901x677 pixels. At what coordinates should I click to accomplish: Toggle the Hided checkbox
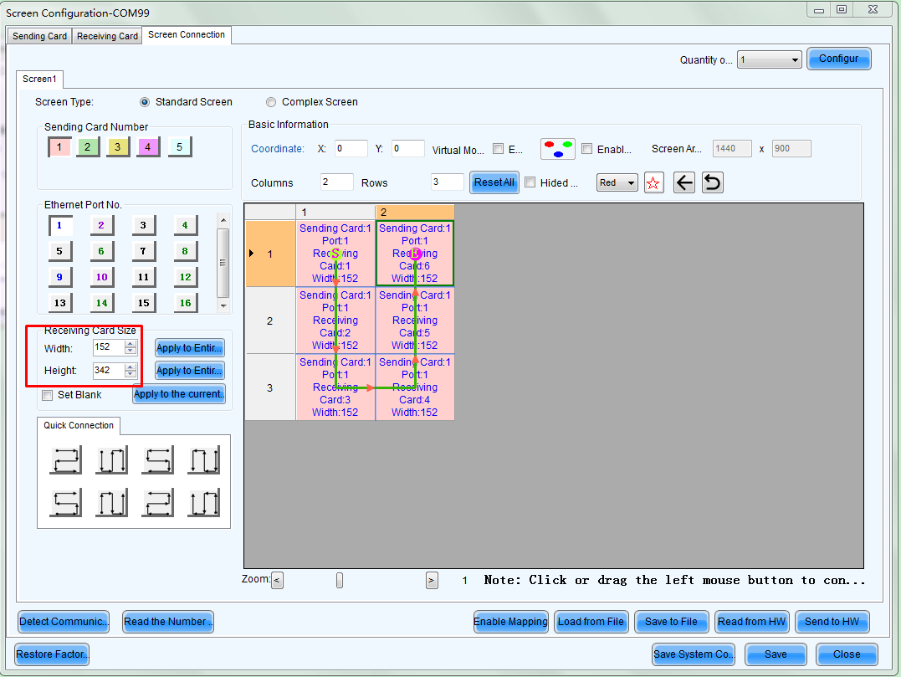[x=530, y=182]
